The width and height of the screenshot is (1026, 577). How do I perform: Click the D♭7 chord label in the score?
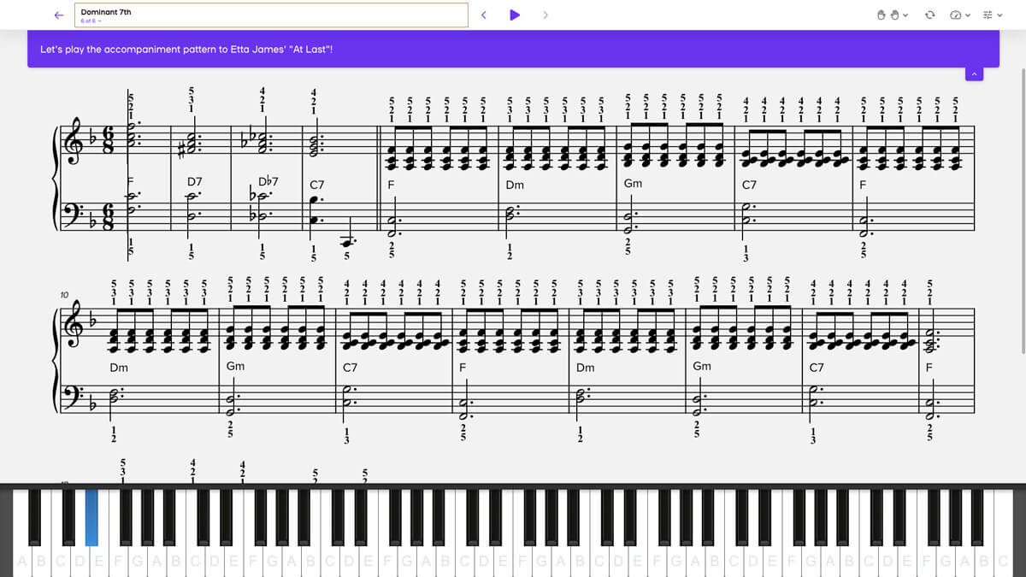pyautogui.click(x=268, y=182)
